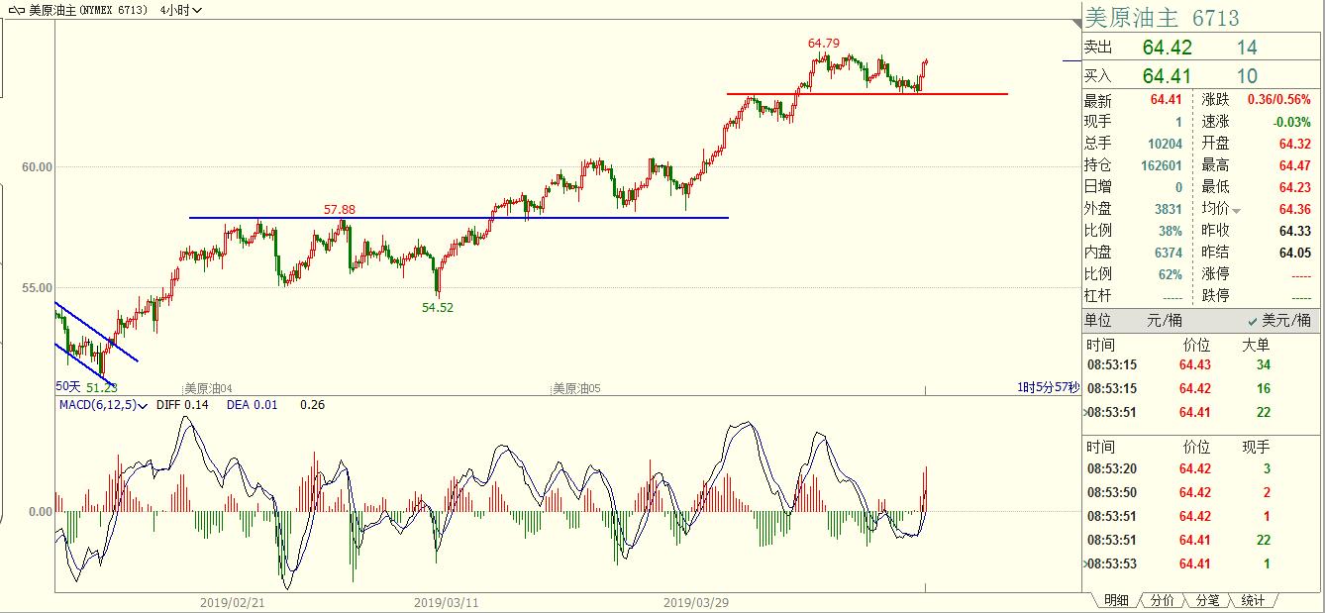Click the large order row with volume 34
Image resolution: width=1325 pixels, height=613 pixels.
coord(1202,365)
